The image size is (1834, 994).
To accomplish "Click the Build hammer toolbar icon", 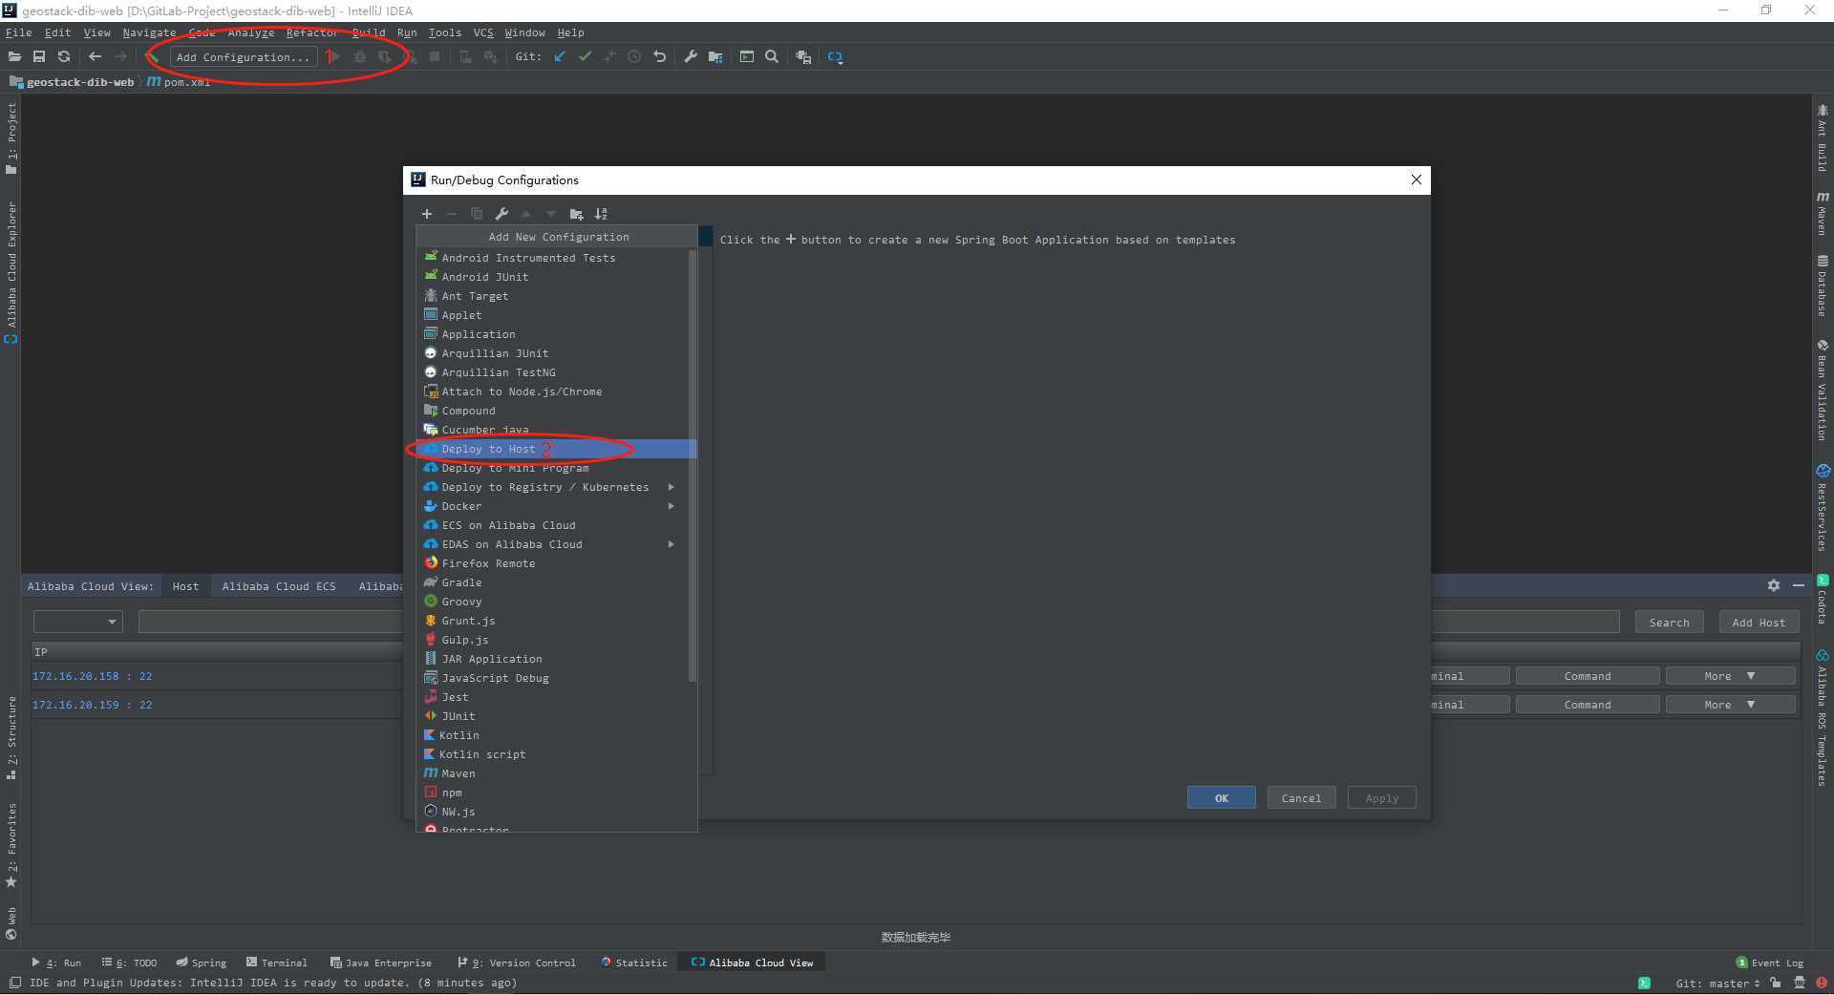I will click(x=152, y=57).
